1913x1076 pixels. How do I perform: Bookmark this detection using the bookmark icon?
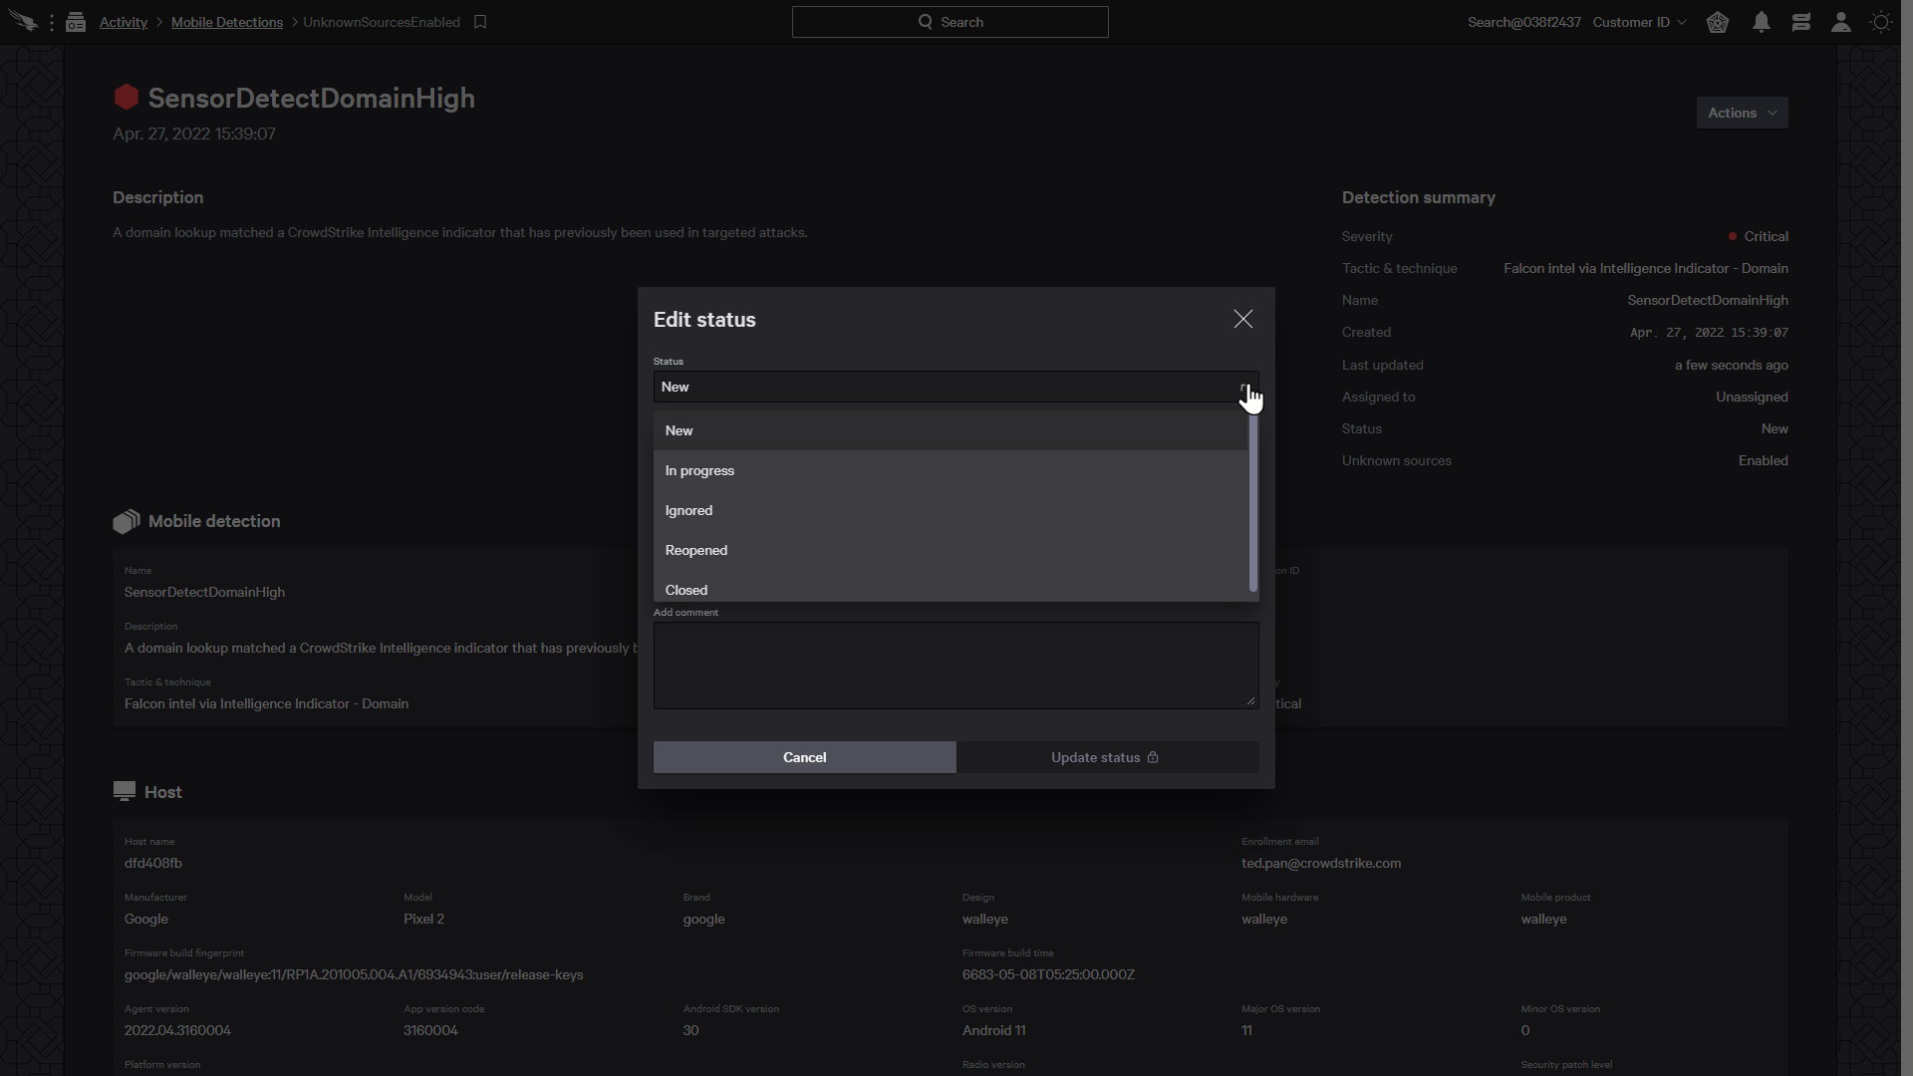tap(481, 21)
